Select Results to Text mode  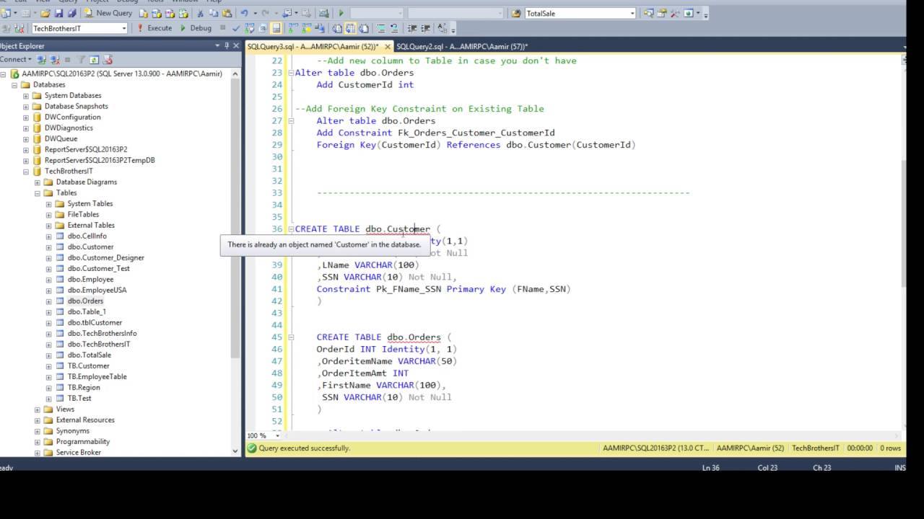(336, 28)
